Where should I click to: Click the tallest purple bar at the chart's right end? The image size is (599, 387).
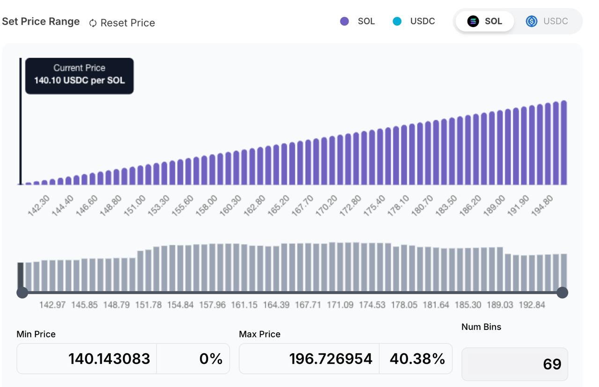[564, 142]
